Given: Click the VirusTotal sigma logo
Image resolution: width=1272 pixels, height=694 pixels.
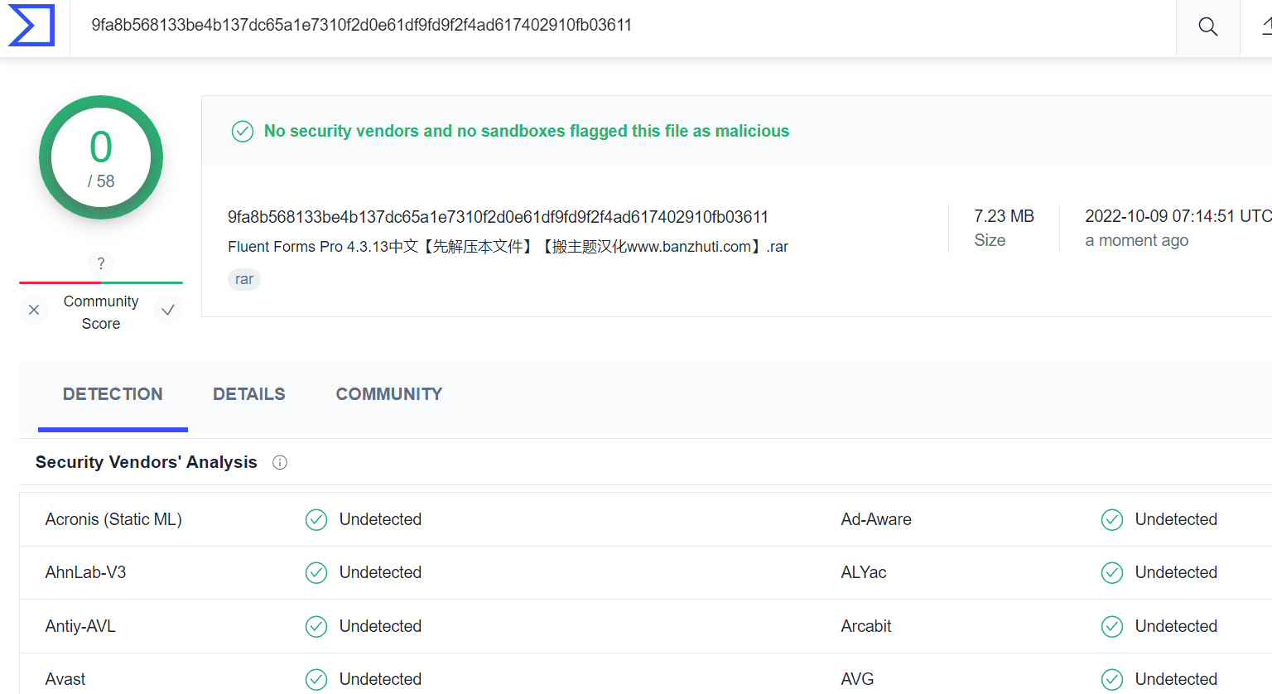Looking at the screenshot, I should (x=31, y=25).
